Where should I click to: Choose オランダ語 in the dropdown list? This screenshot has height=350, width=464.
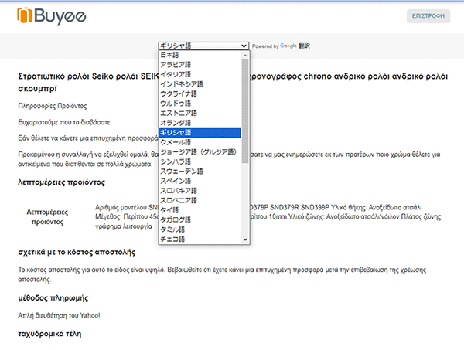click(x=200, y=123)
